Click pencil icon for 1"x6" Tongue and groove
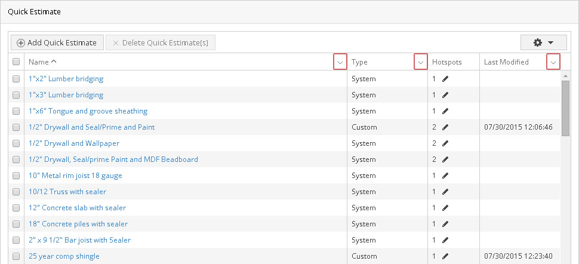Screen dimensions: 579x264 point(445,111)
